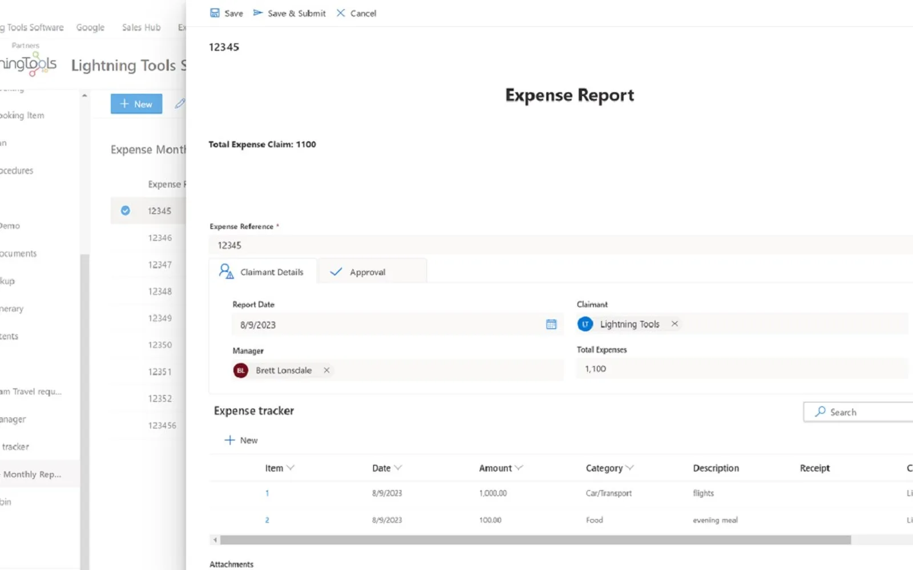Screen dimensions: 913x570
Task: Click the Description column header
Action: pyautogui.click(x=716, y=468)
